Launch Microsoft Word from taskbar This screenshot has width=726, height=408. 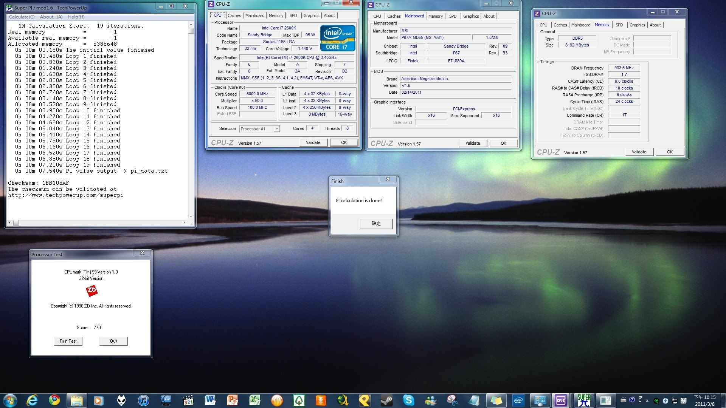click(x=210, y=400)
